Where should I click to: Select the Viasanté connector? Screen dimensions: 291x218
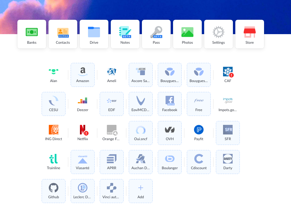(x=83, y=162)
